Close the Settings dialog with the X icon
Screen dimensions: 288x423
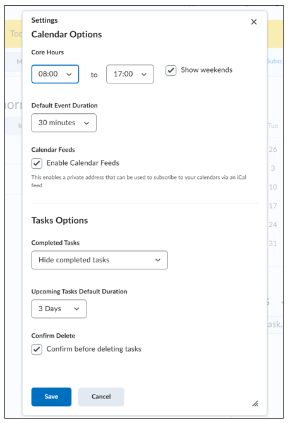(253, 22)
